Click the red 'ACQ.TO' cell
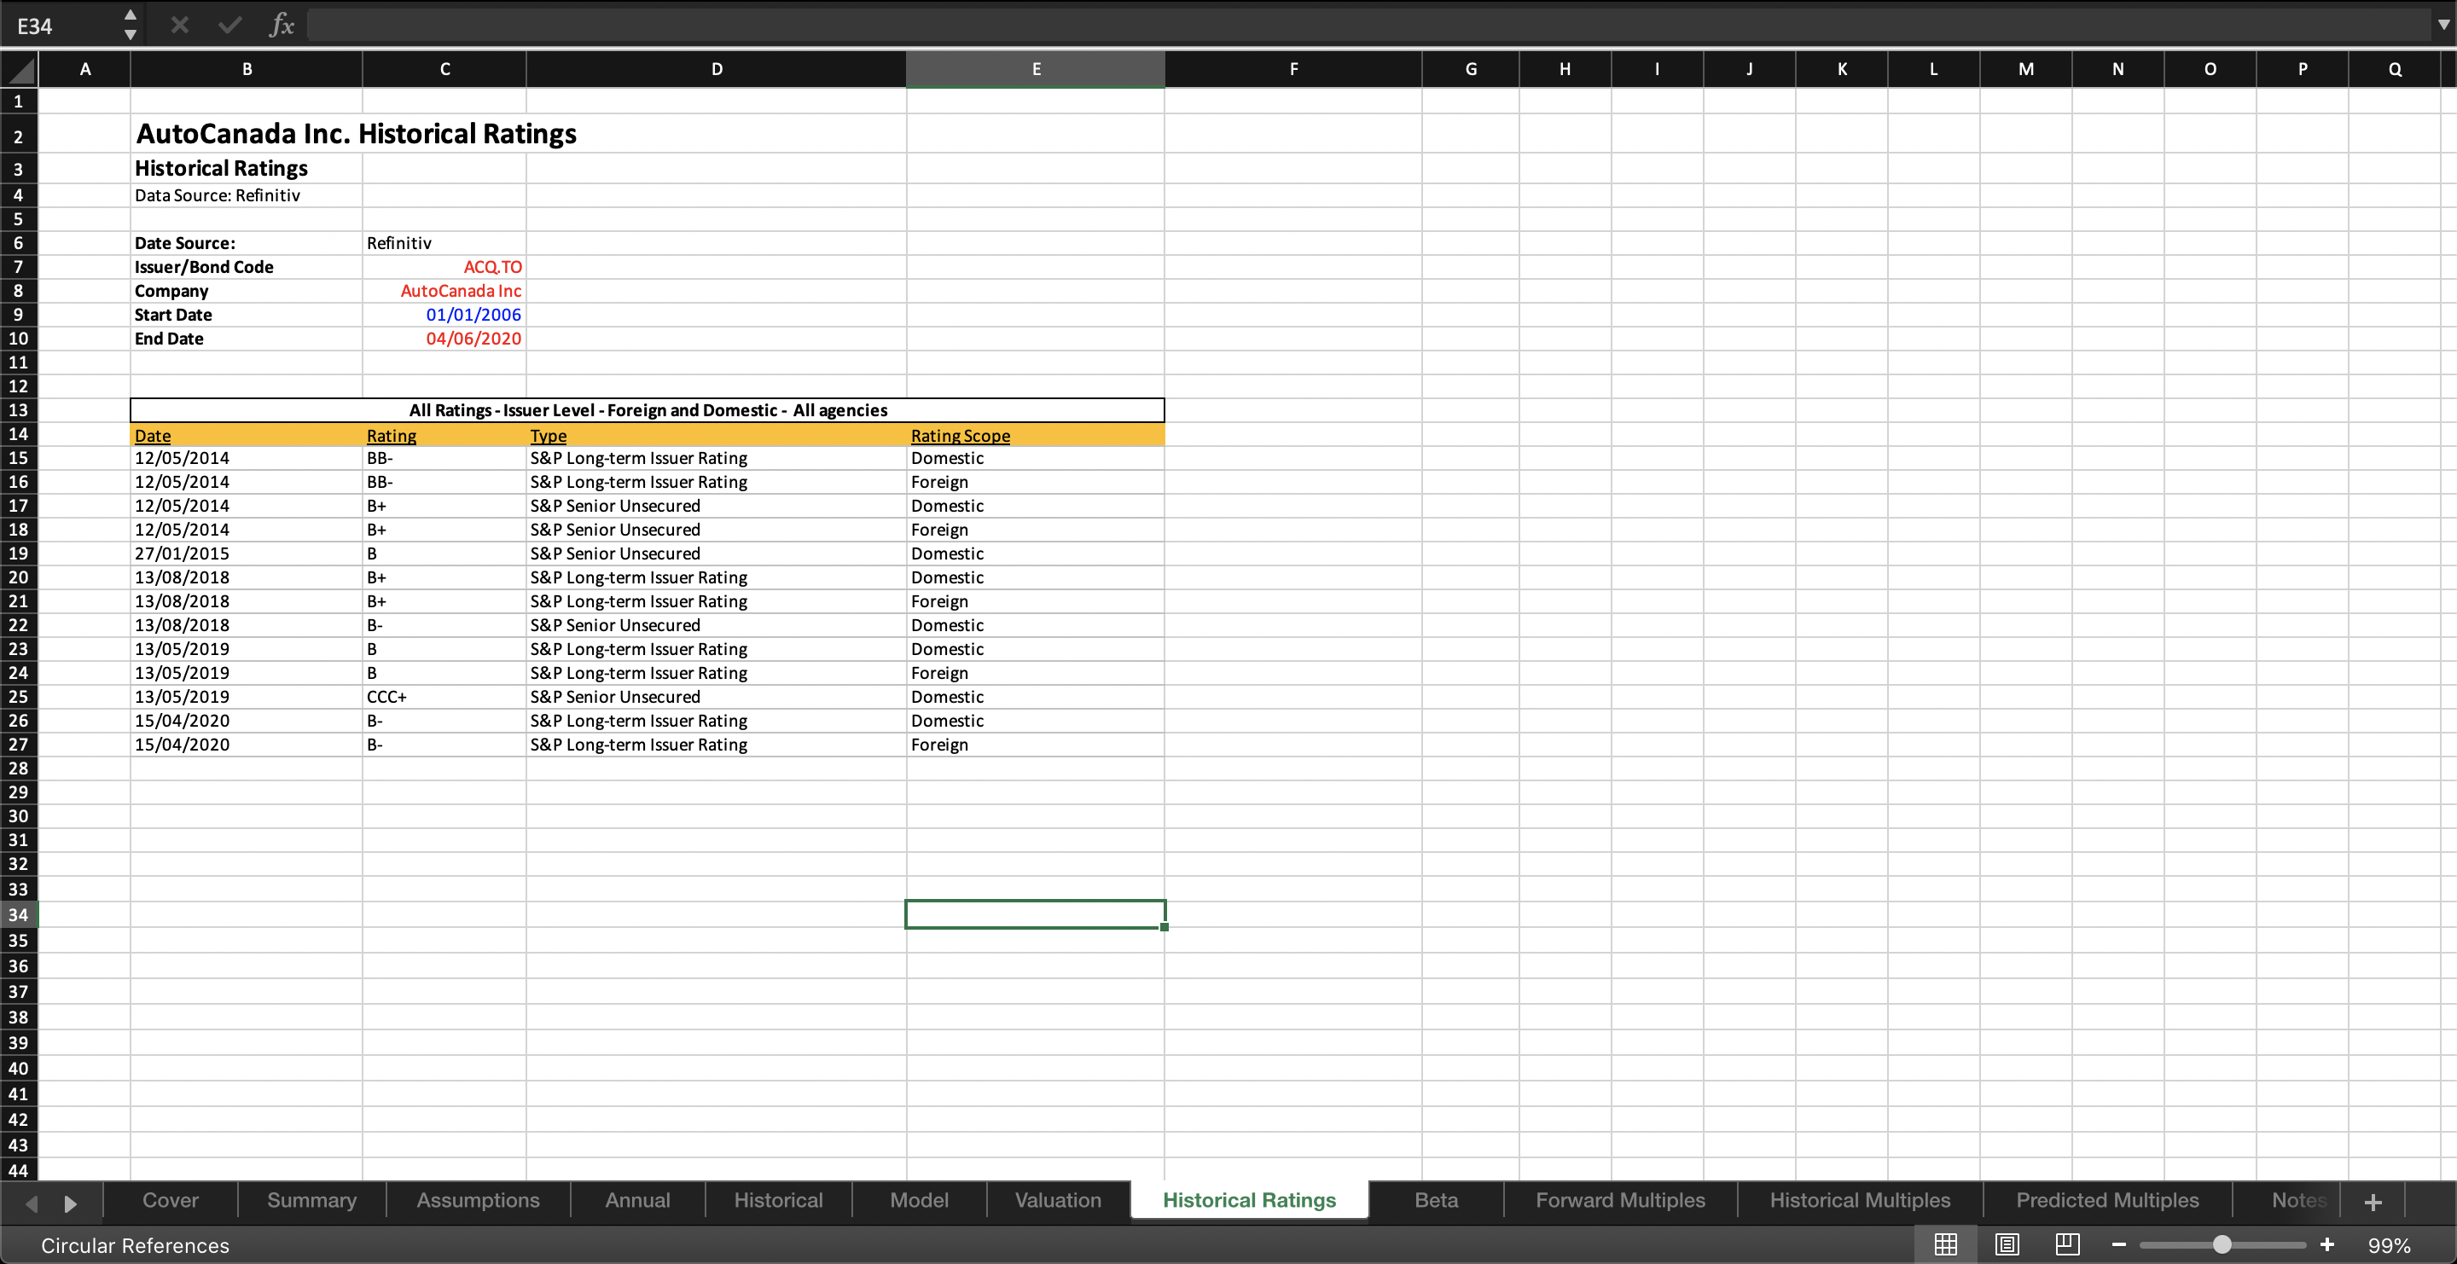 [x=444, y=267]
